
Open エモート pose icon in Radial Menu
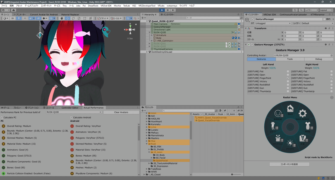[x=273, y=126]
